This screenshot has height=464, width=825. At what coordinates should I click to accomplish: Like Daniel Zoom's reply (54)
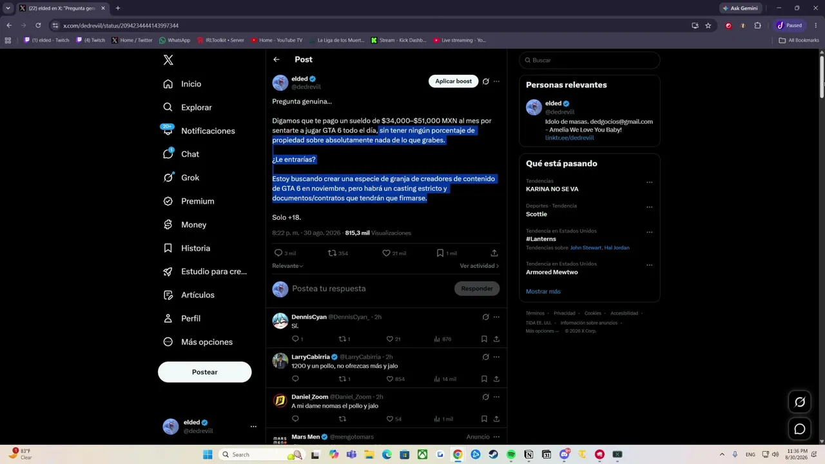click(x=389, y=419)
